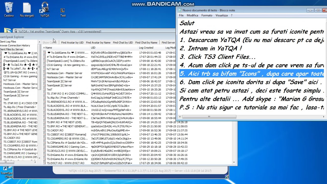The height and width of the screenshot is (184, 327).
Task: Click the explorer tree scroll up arrow
Action: coord(39,42)
